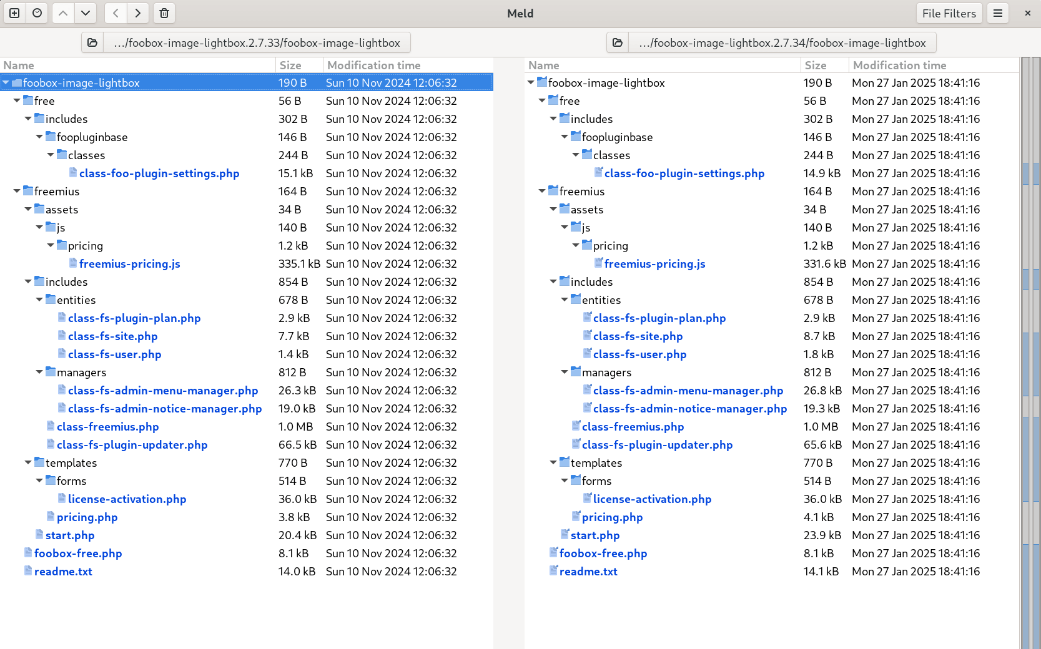Click the copy to left arrow icon
1041x649 pixels.
(x=116, y=13)
